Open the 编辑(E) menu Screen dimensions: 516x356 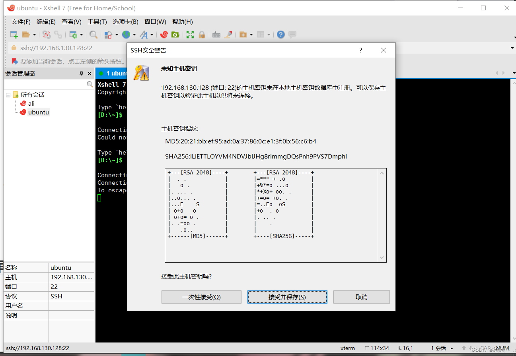point(46,22)
